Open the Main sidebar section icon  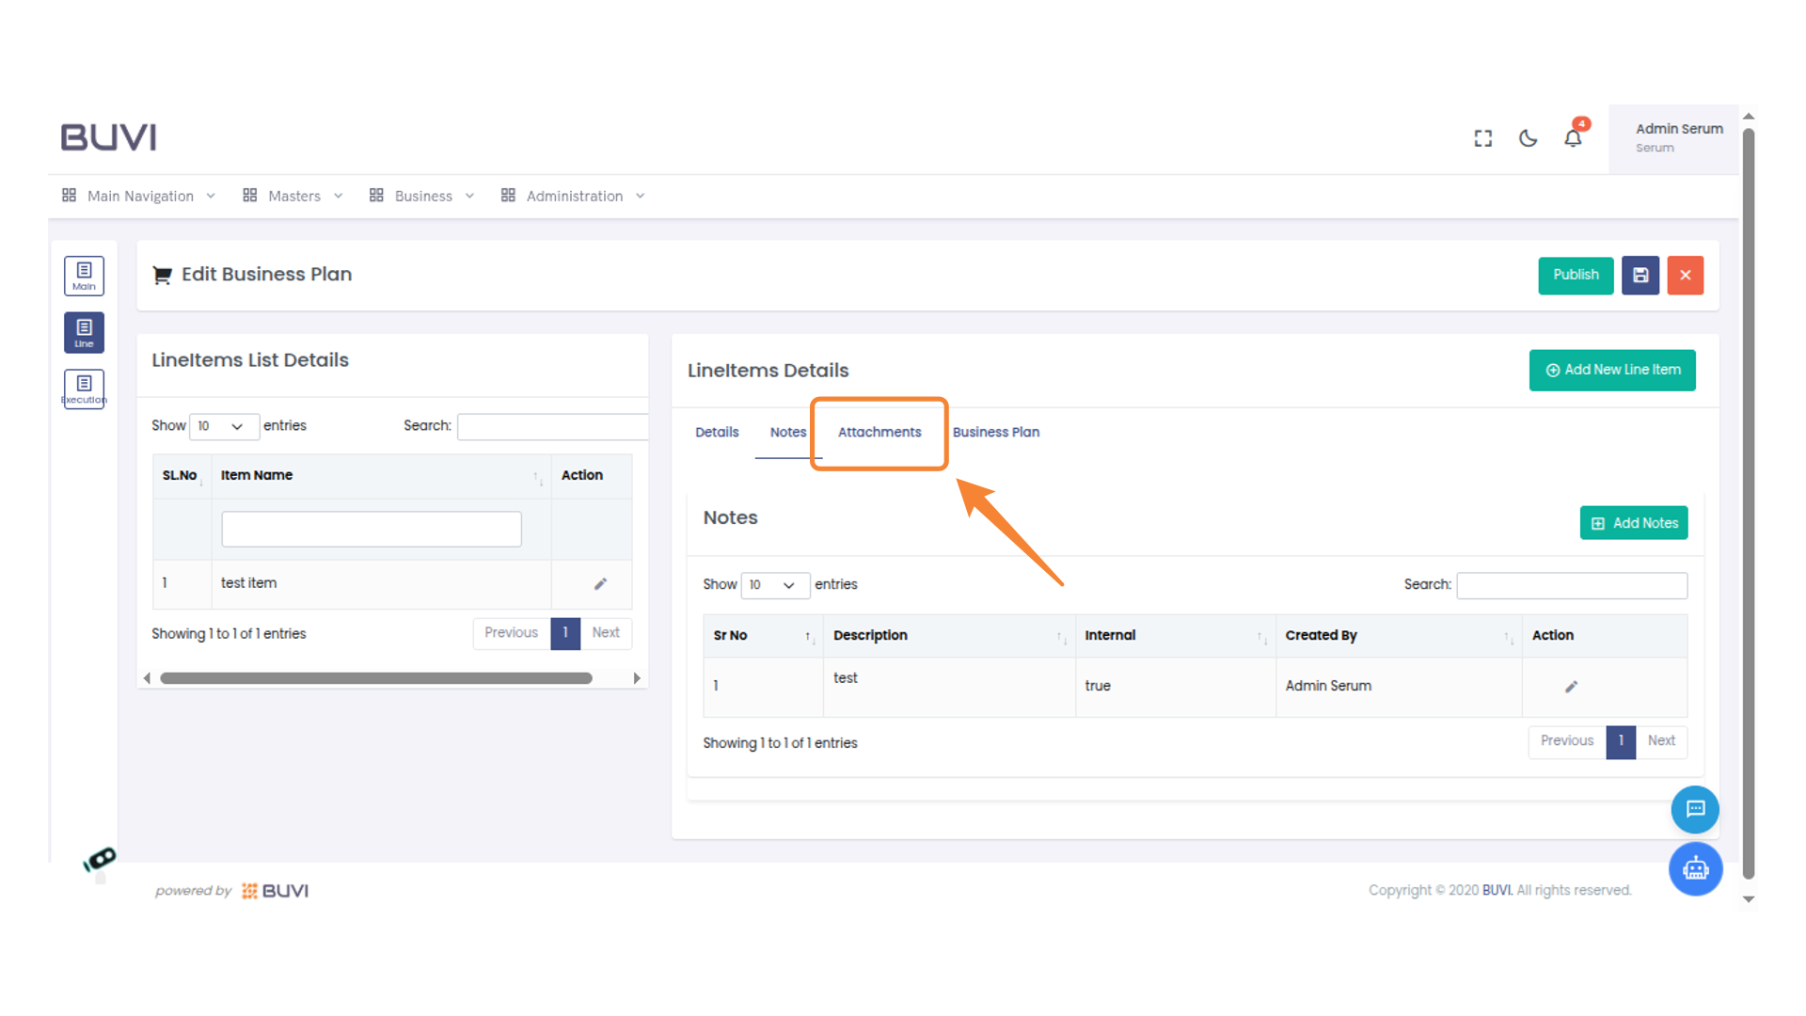click(84, 276)
